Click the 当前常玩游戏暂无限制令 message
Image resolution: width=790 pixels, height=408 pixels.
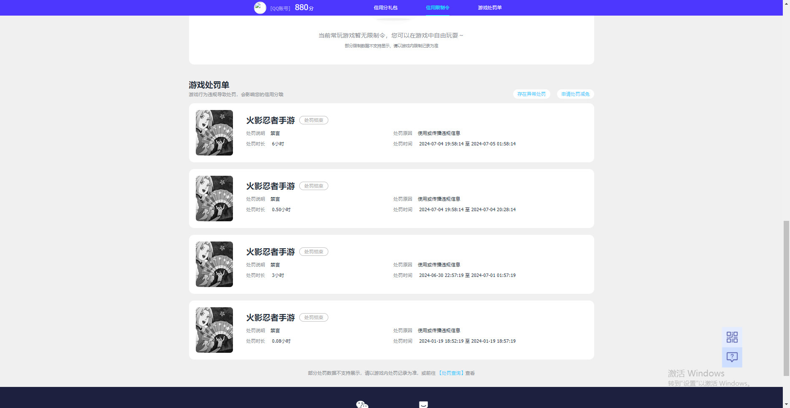click(x=391, y=35)
